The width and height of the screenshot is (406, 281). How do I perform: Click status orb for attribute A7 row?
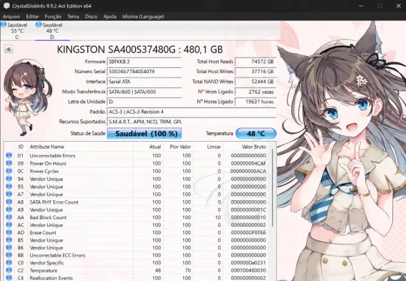tap(9, 194)
